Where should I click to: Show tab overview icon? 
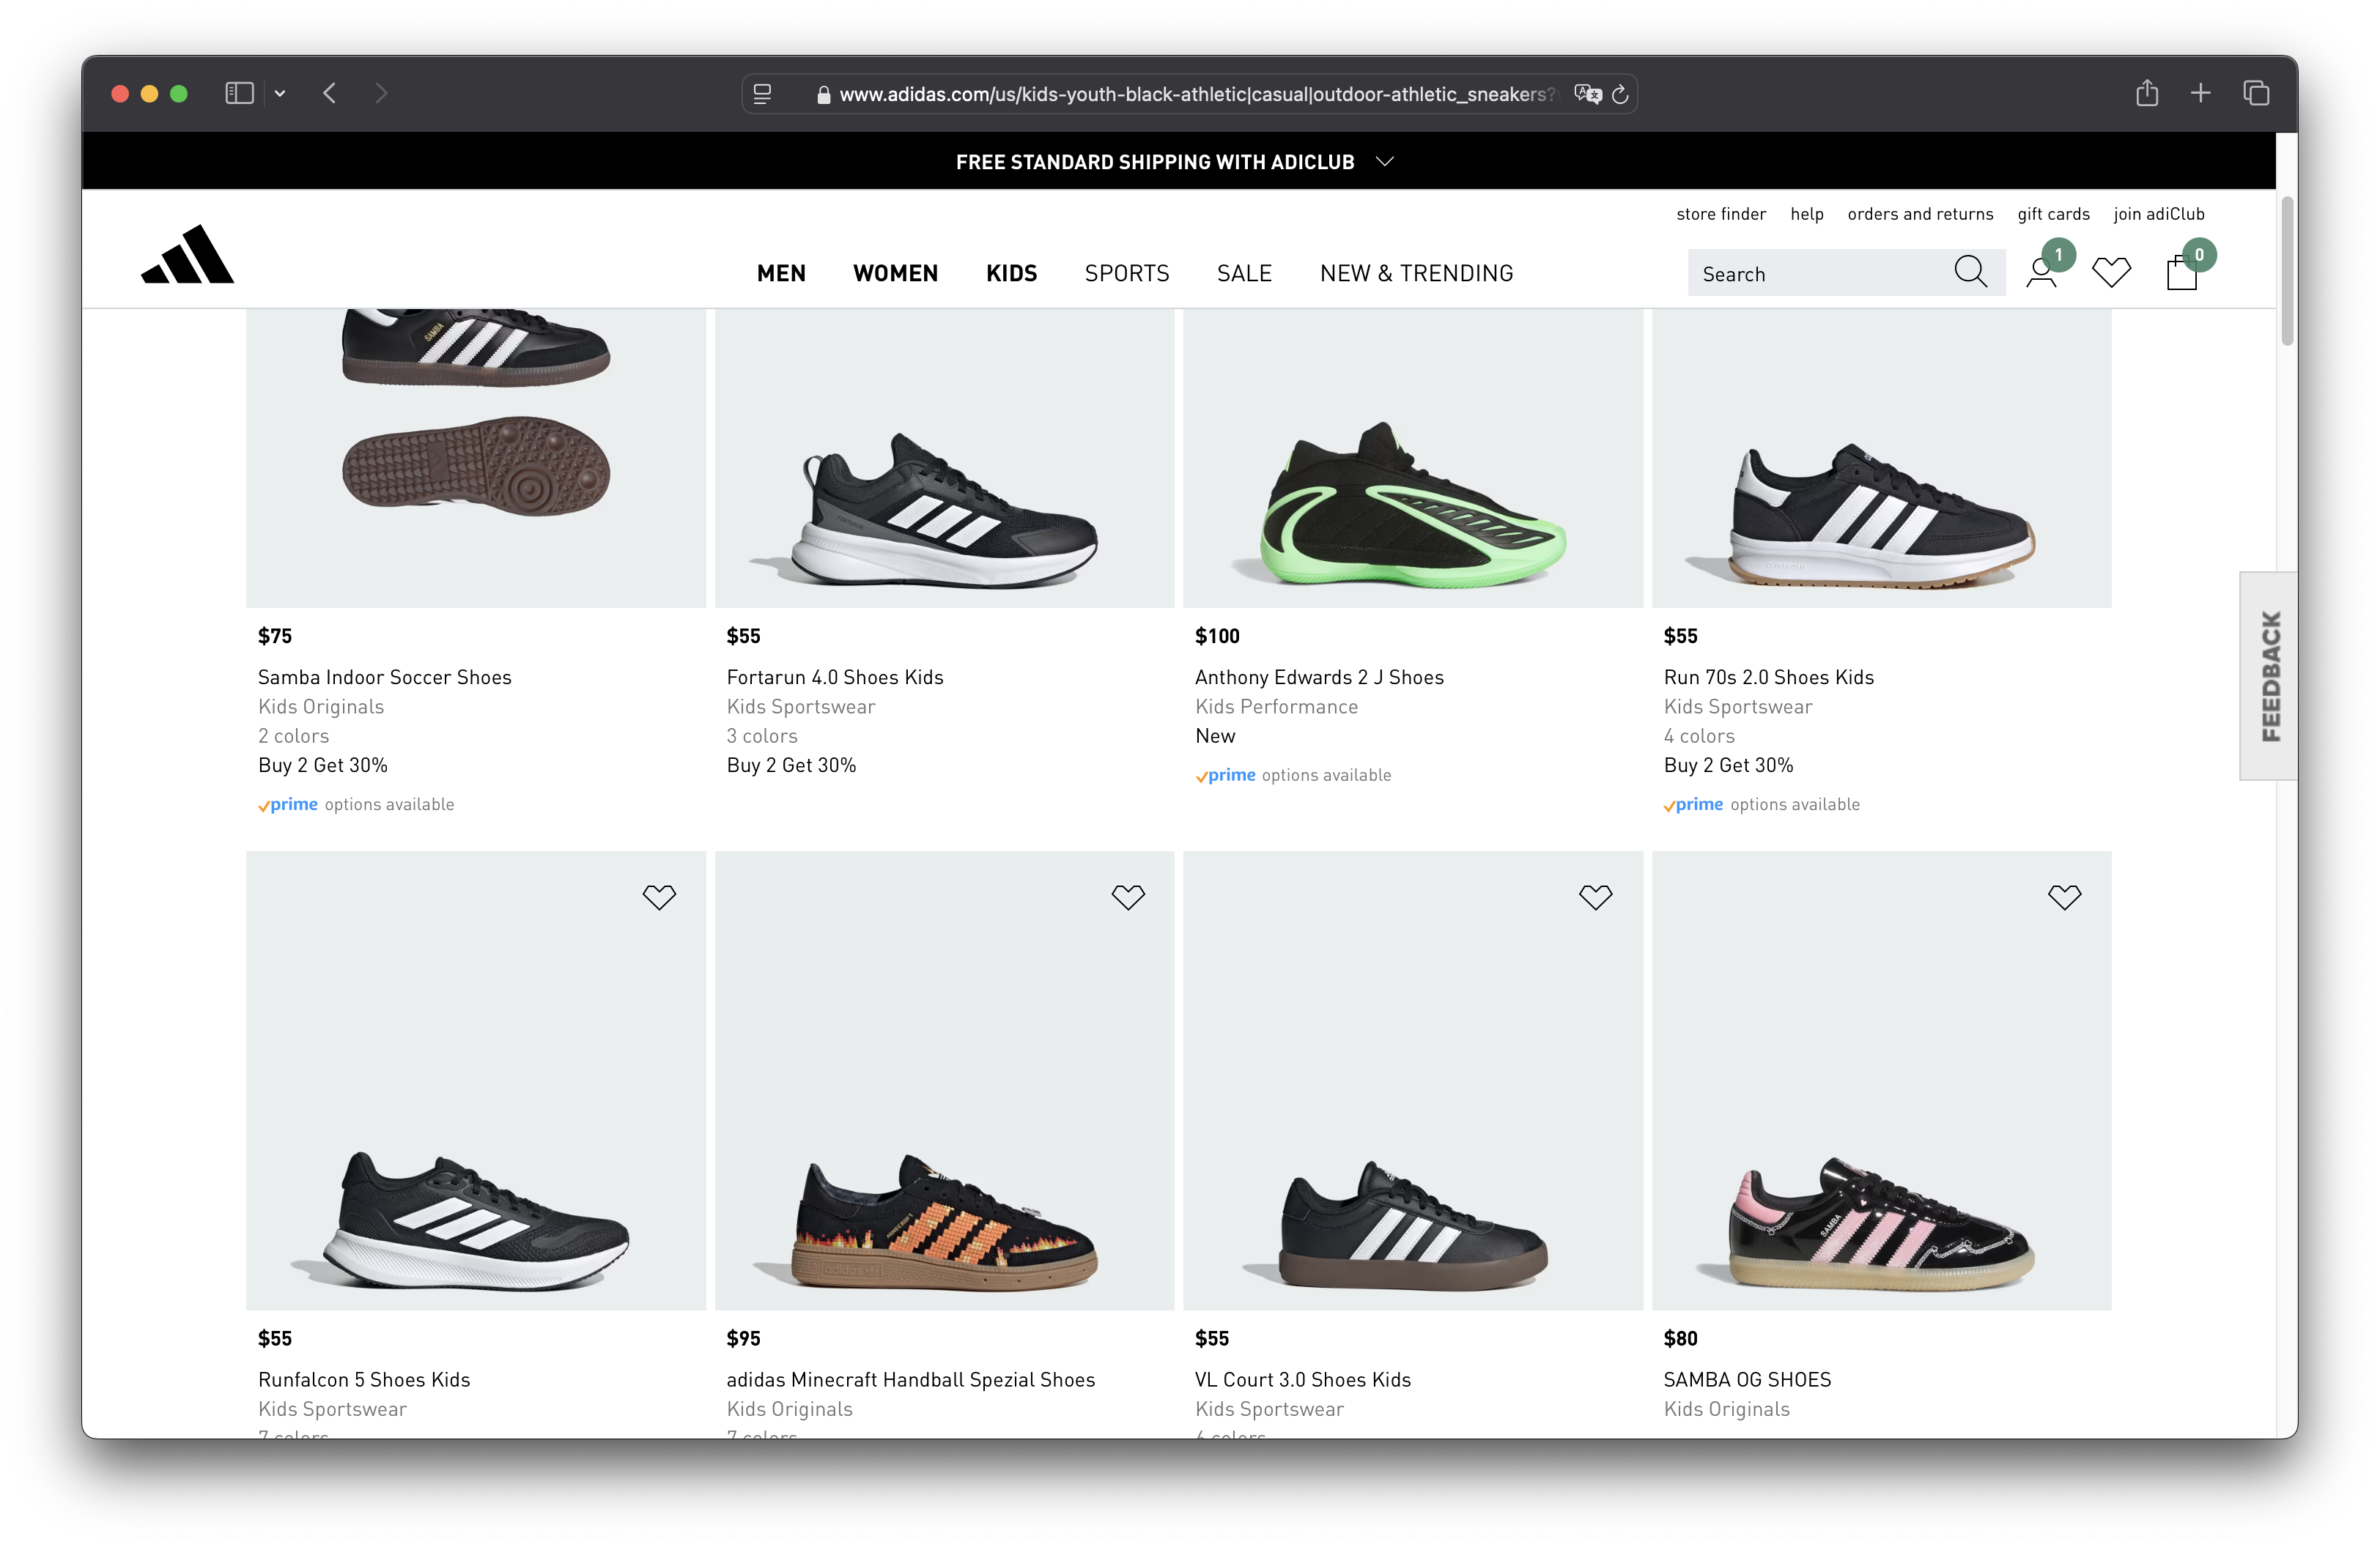pos(2256,93)
